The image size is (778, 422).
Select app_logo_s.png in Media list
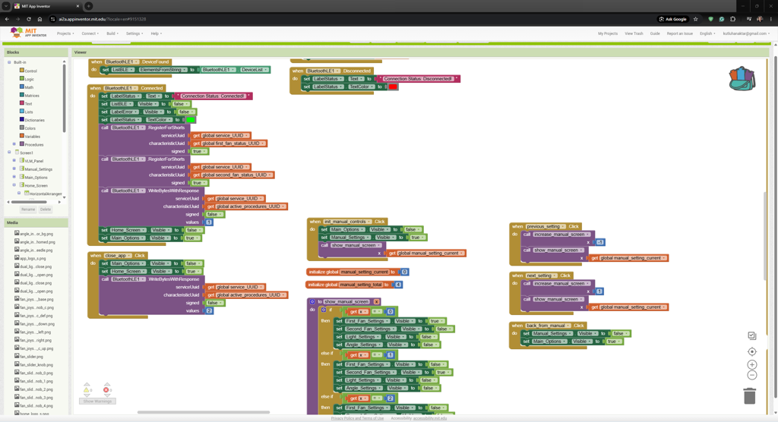(32, 258)
